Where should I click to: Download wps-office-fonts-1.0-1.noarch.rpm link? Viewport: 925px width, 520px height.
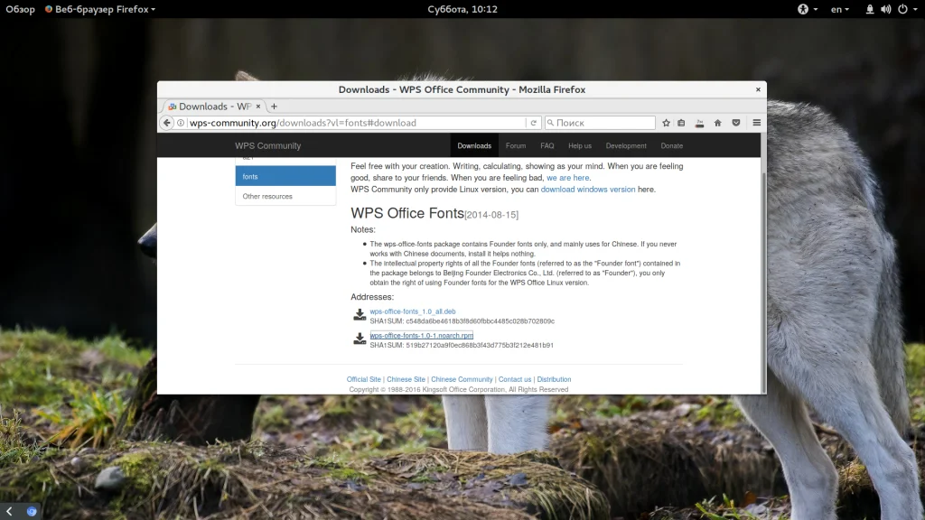(421, 336)
